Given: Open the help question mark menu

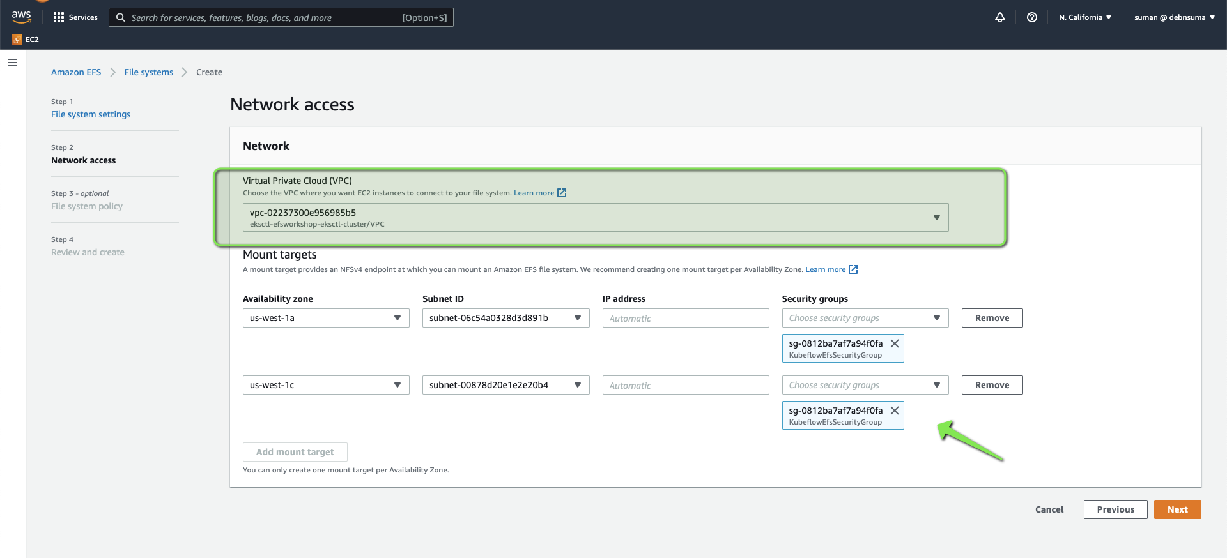Looking at the screenshot, I should [1032, 17].
